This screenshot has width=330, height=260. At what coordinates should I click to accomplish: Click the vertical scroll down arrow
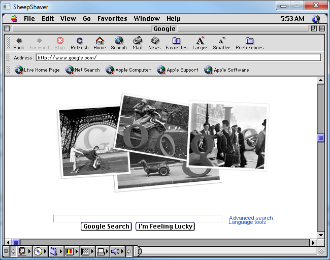pos(321,235)
